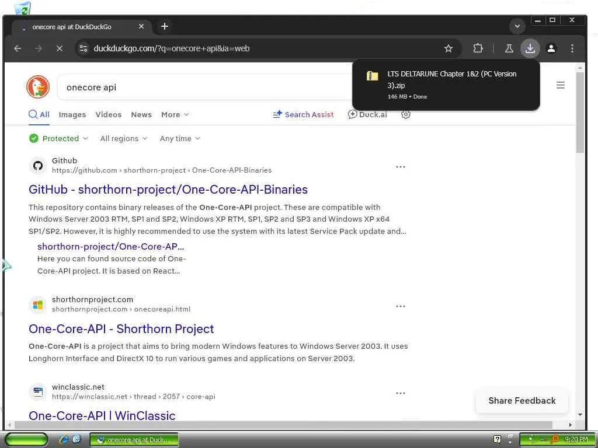Open DuckDuckGo hamburger menu

click(x=560, y=85)
